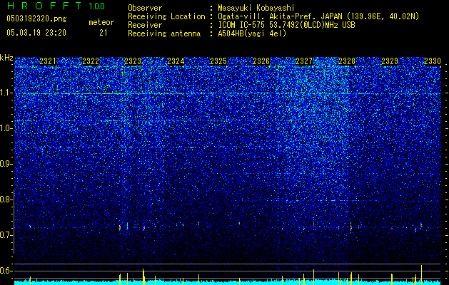
Task: Click the 2321 time marker
Action: pos(48,61)
